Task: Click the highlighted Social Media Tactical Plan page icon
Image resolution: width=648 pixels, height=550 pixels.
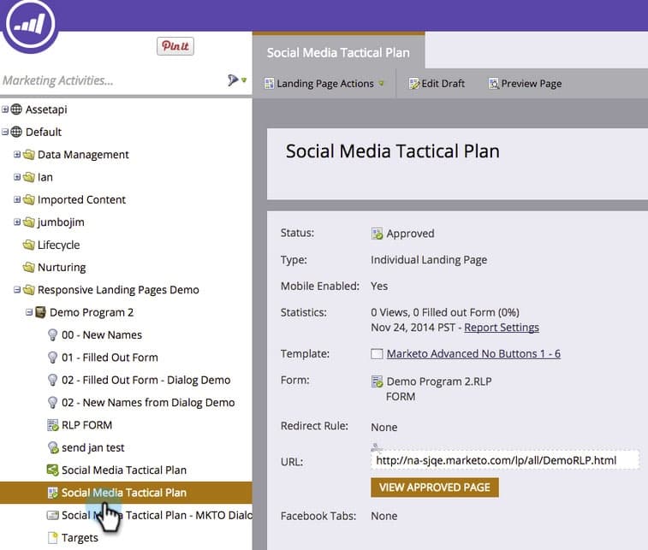Action: (x=52, y=493)
